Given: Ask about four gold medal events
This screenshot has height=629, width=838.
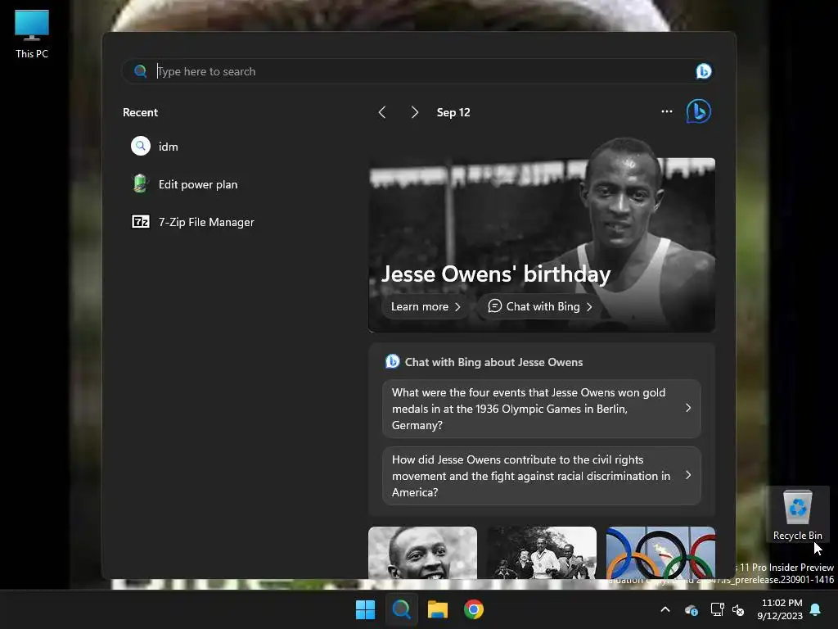Looking at the screenshot, I should (542, 409).
